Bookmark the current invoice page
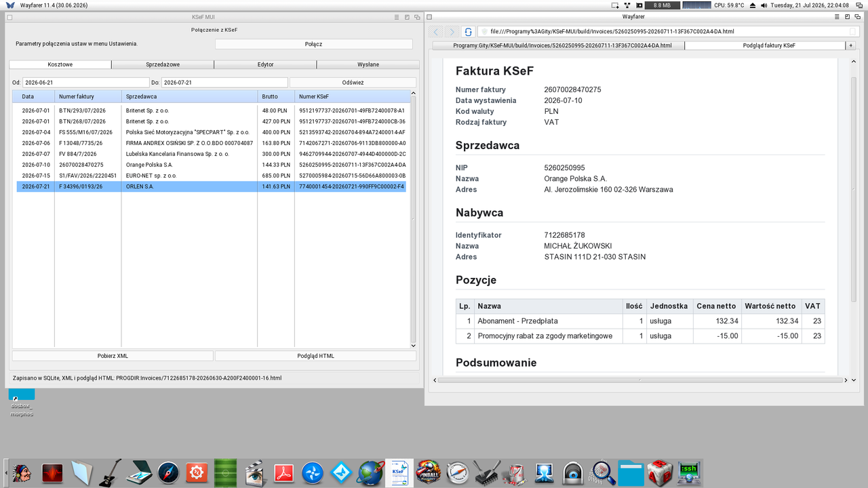868x488 pixels. (853, 31)
